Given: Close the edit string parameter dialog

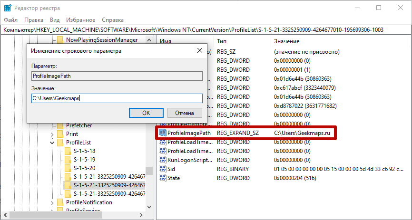Looking at the screenshot, I should pos(199,50).
